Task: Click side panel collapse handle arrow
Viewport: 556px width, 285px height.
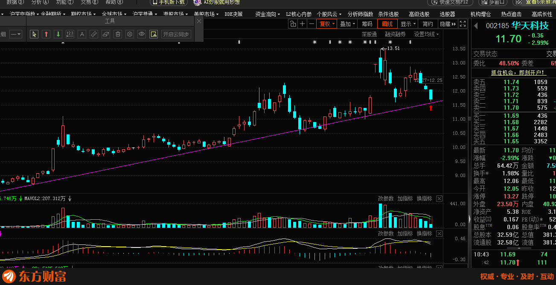Action: pyautogui.click(x=469, y=219)
